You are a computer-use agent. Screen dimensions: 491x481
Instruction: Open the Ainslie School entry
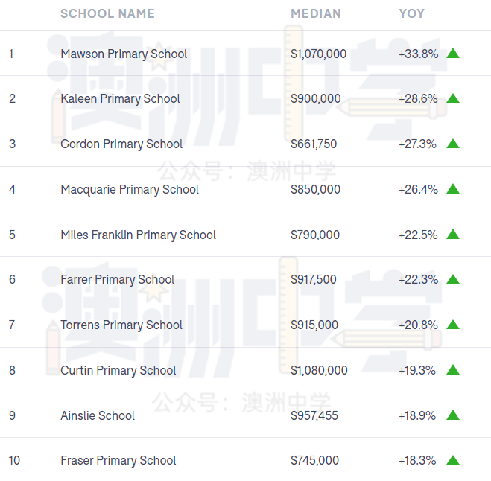click(x=98, y=415)
